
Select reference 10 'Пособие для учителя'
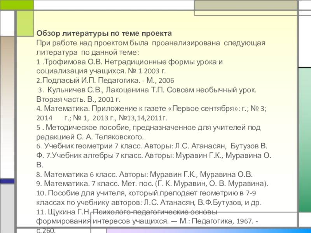click(x=146, y=193)
